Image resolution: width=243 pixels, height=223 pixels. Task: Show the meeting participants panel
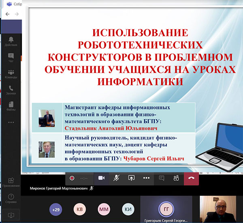tap(176, 178)
